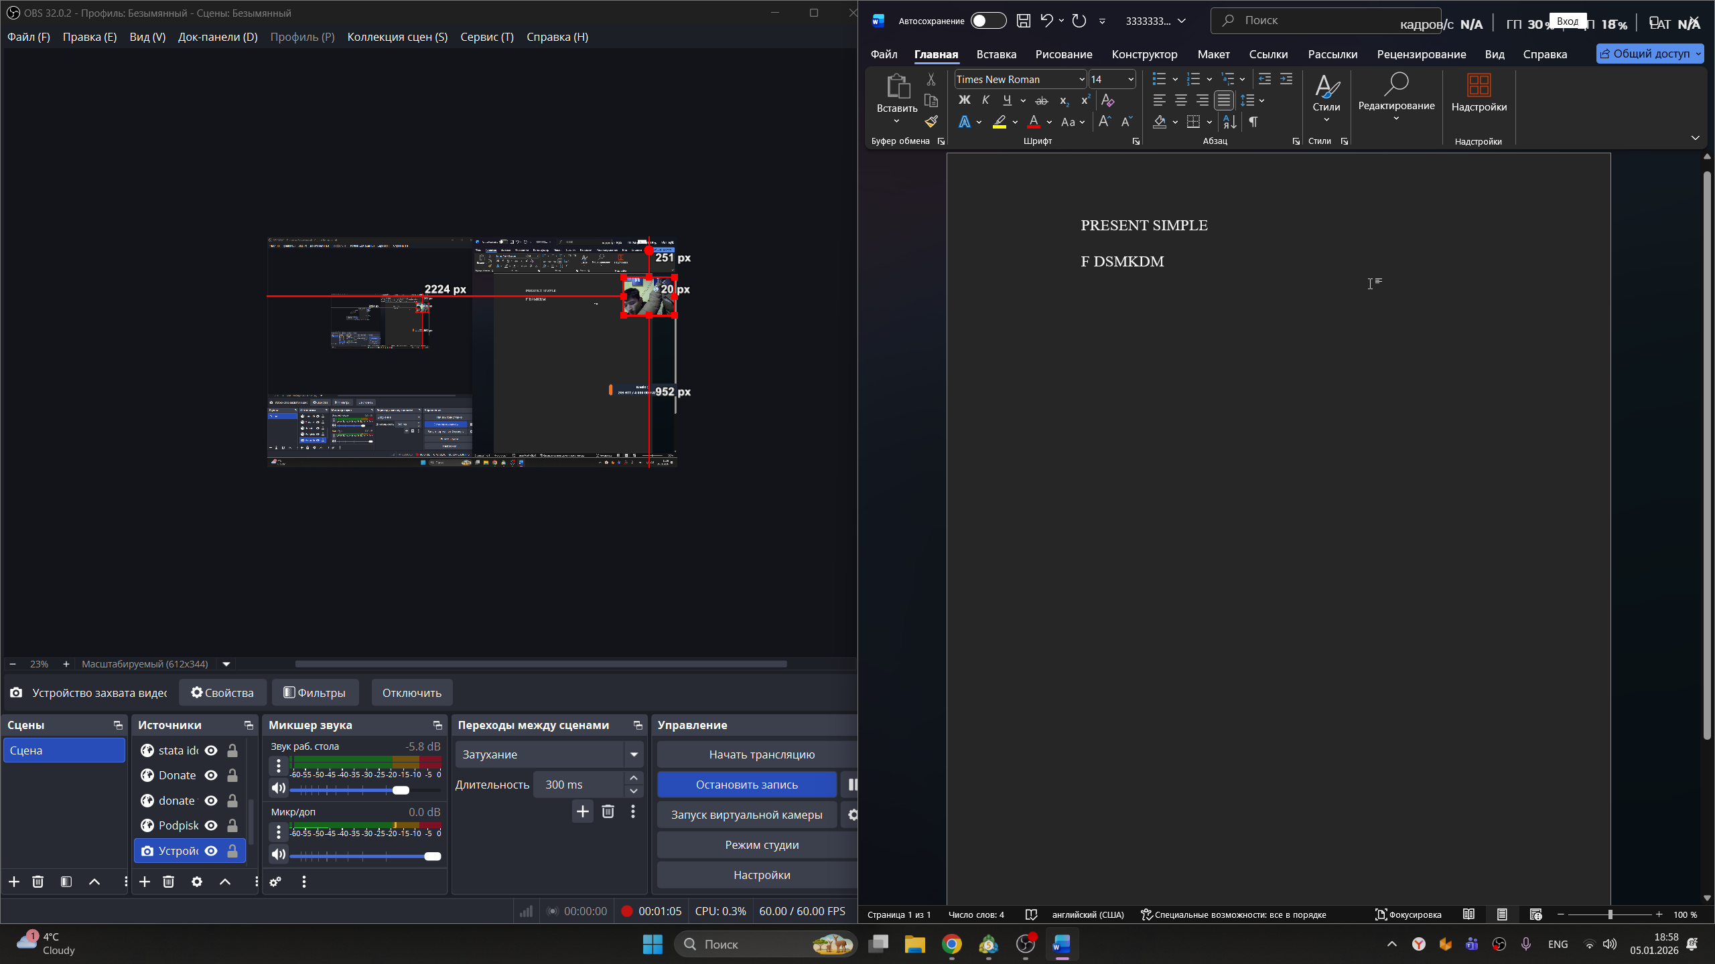Click the Justify text alignment icon
The image size is (1715, 964).
[x=1224, y=100]
